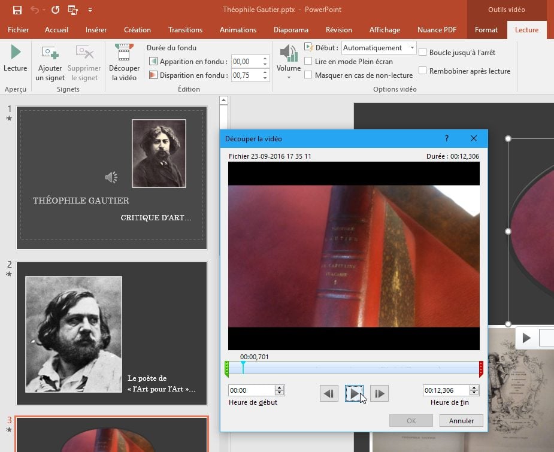Click Heure de début time field

tap(251, 390)
